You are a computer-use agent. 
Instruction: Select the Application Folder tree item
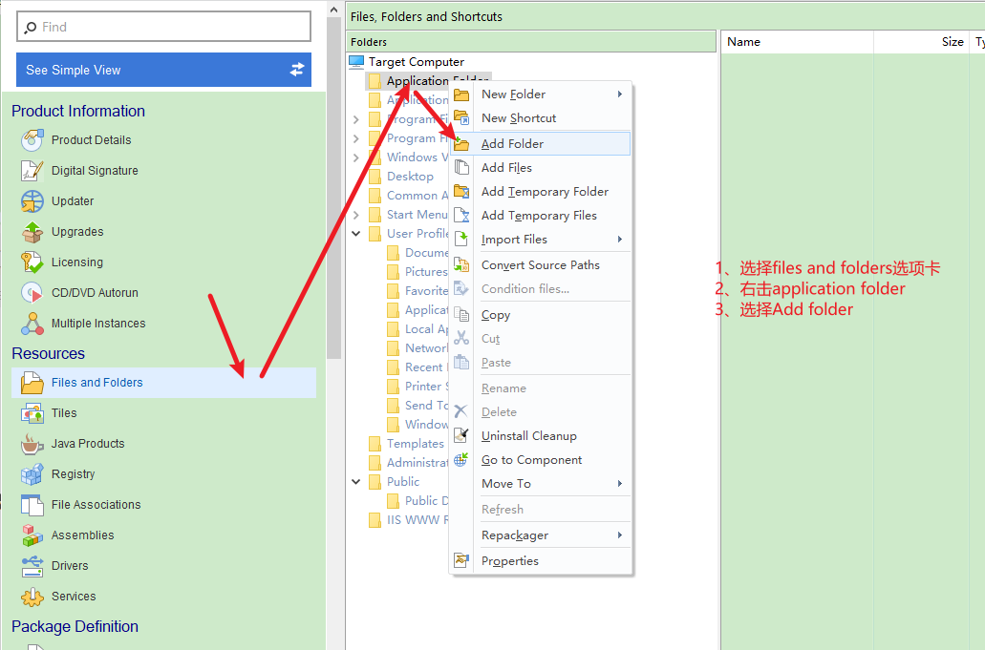427,81
